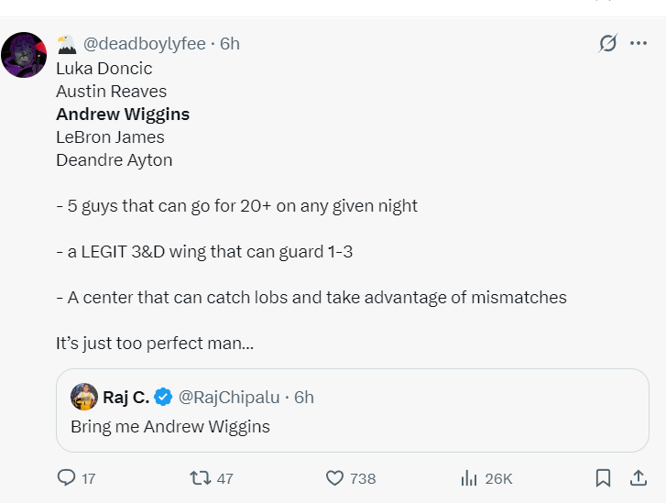666x503 pixels.
Task: Share the post via upload arrow icon
Action: (x=639, y=477)
